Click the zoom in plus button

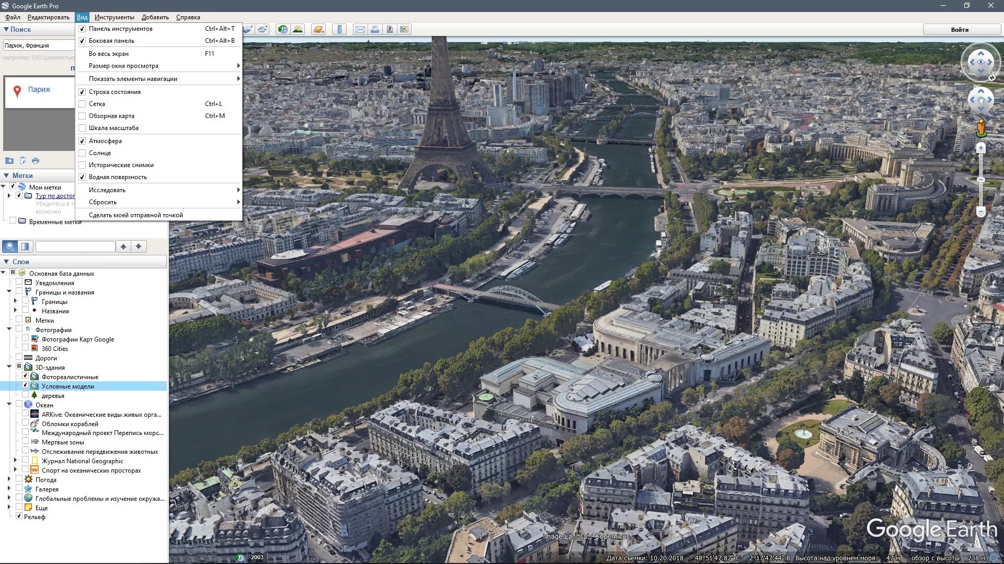coord(981,148)
